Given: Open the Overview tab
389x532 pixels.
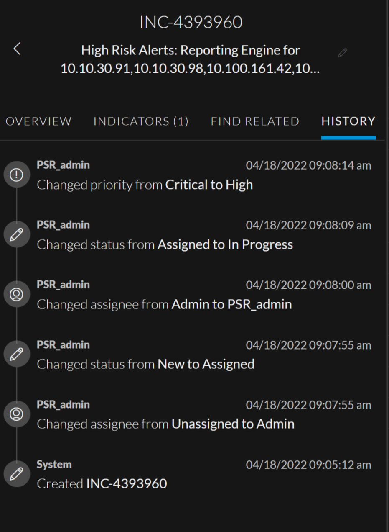Looking at the screenshot, I should 38,121.
